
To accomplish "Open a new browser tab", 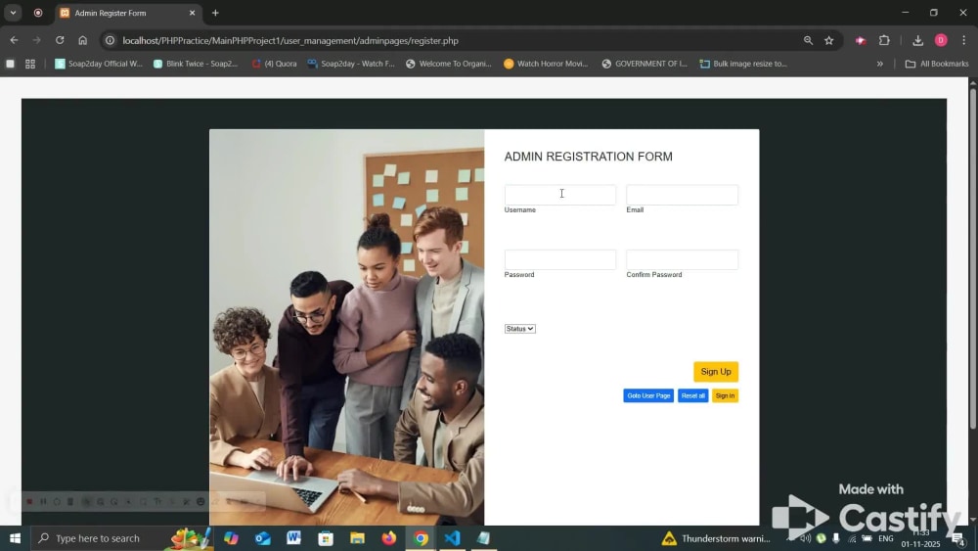I will [x=215, y=13].
